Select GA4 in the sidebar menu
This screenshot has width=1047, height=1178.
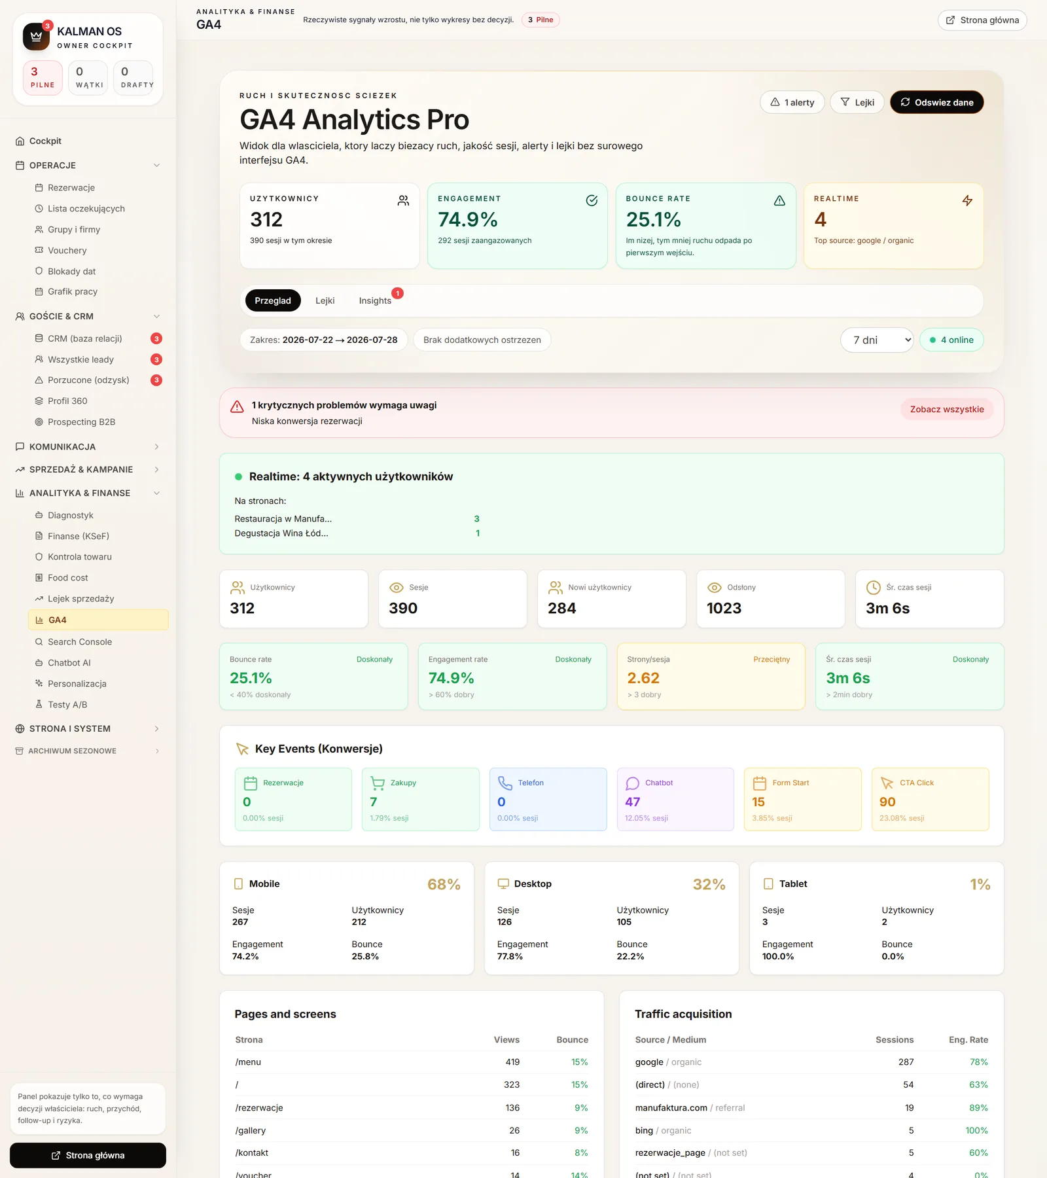pyautogui.click(x=98, y=620)
